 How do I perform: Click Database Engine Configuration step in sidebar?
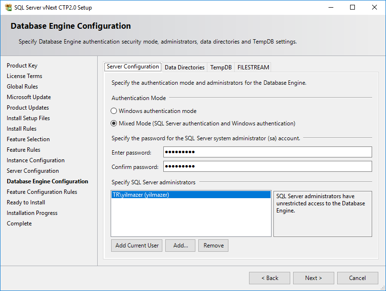click(x=47, y=181)
